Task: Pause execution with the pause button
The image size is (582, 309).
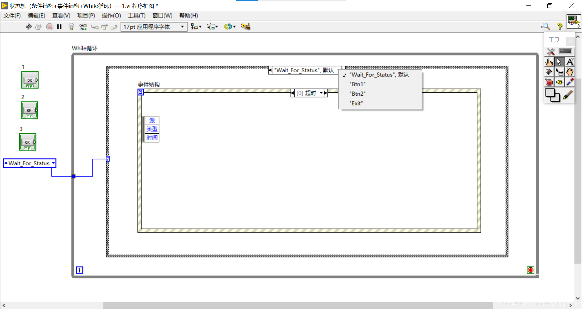Action: [60, 27]
